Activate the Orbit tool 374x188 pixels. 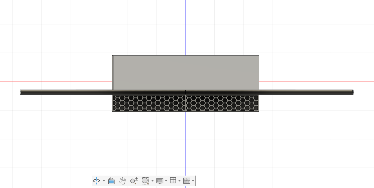(96, 181)
